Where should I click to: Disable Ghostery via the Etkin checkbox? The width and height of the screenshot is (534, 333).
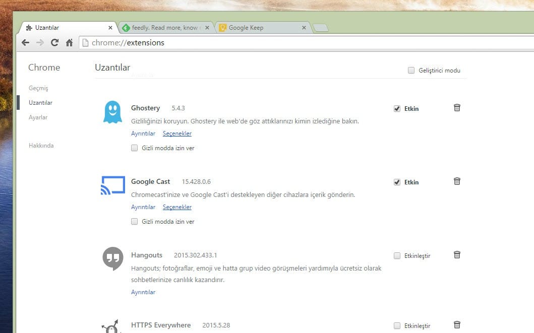point(397,109)
